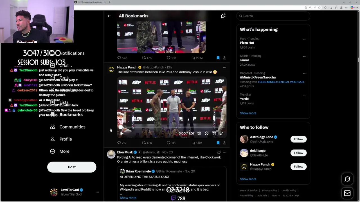Expand footer More menu

coord(275,196)
